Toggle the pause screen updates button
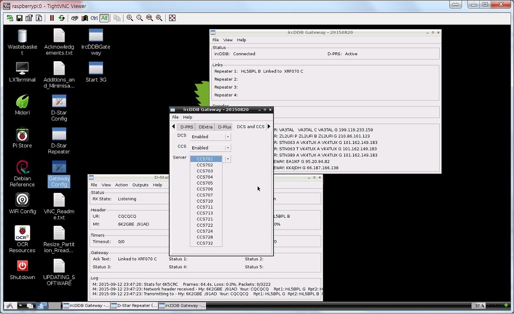Image resolution: width=514 pixels, height=314 pixels. [x=52, y=18]
